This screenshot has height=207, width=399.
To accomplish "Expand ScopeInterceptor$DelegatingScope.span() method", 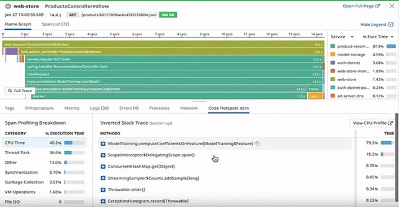I will click(x=103, y=155).
